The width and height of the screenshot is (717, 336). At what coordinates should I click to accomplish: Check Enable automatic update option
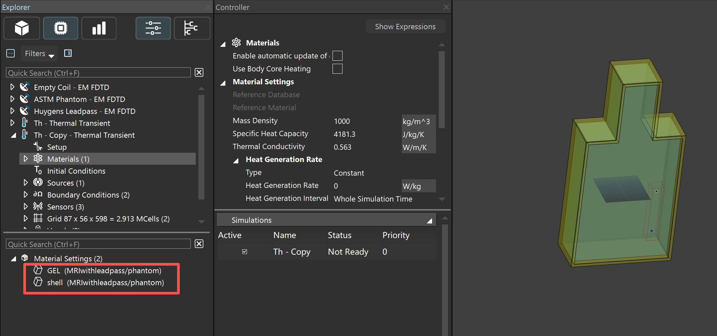[x=337, y=56]
